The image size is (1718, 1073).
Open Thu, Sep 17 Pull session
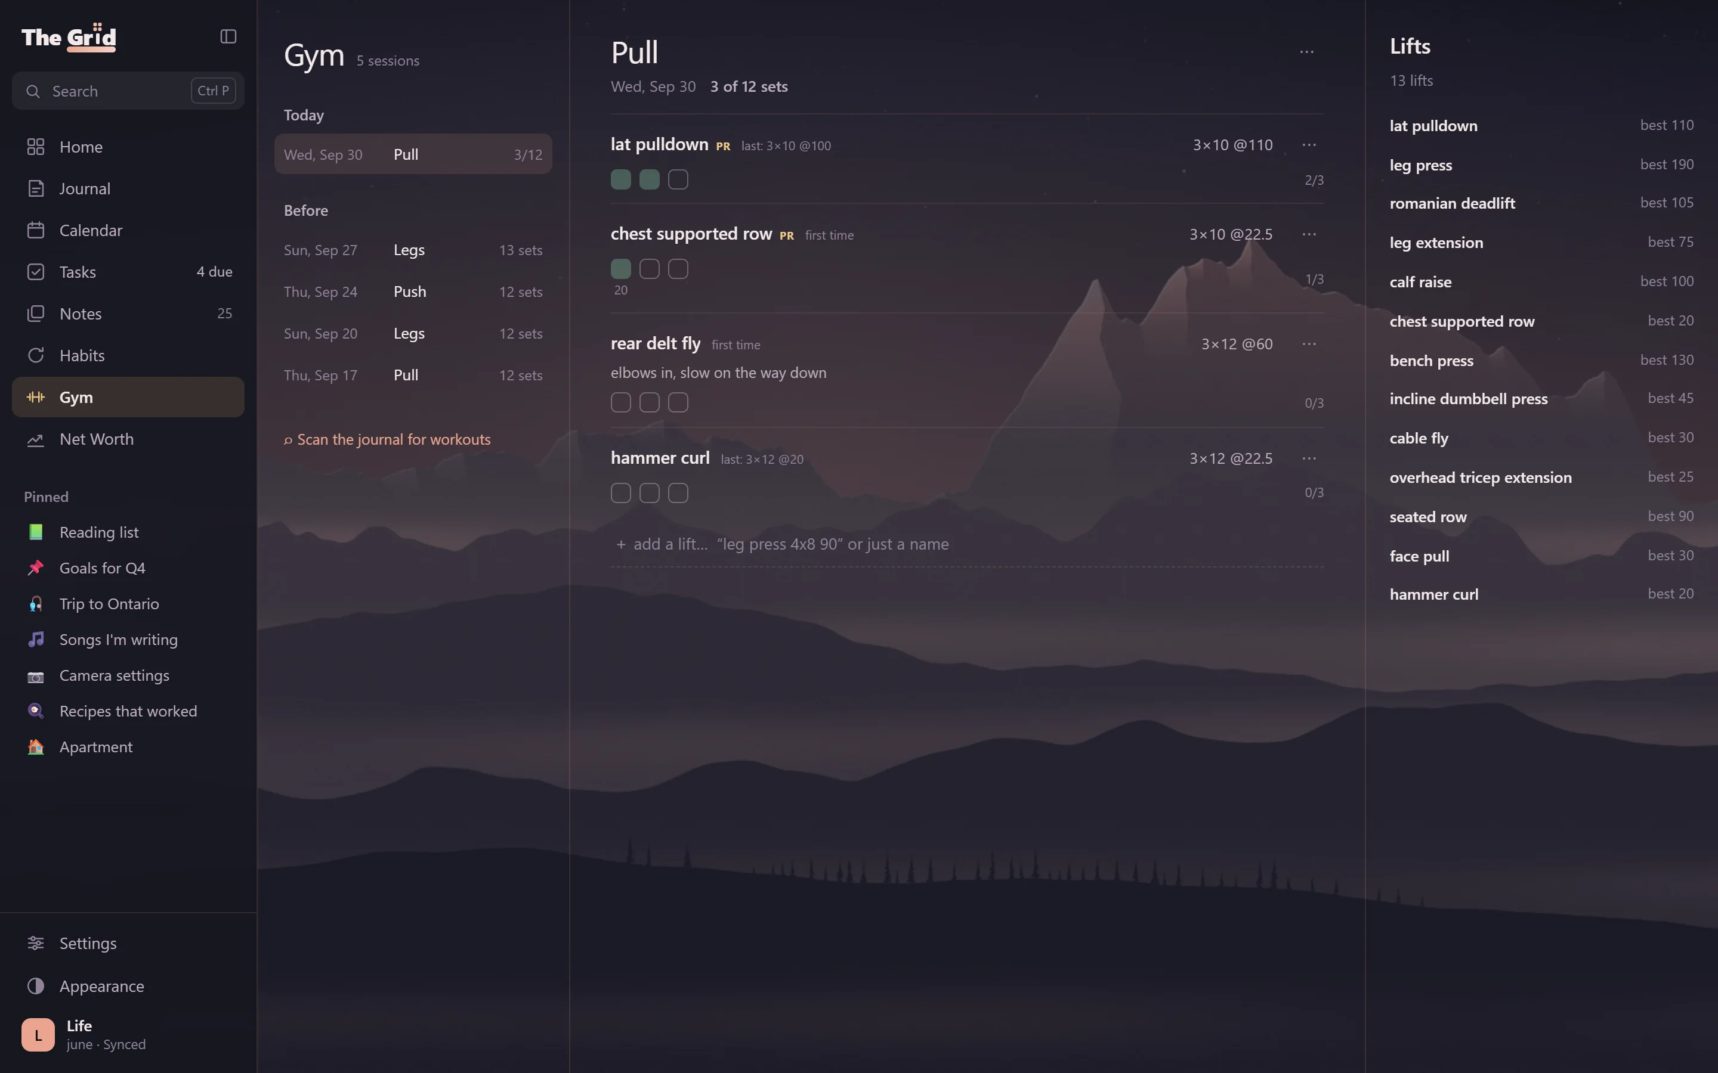[x=413, y=376]
